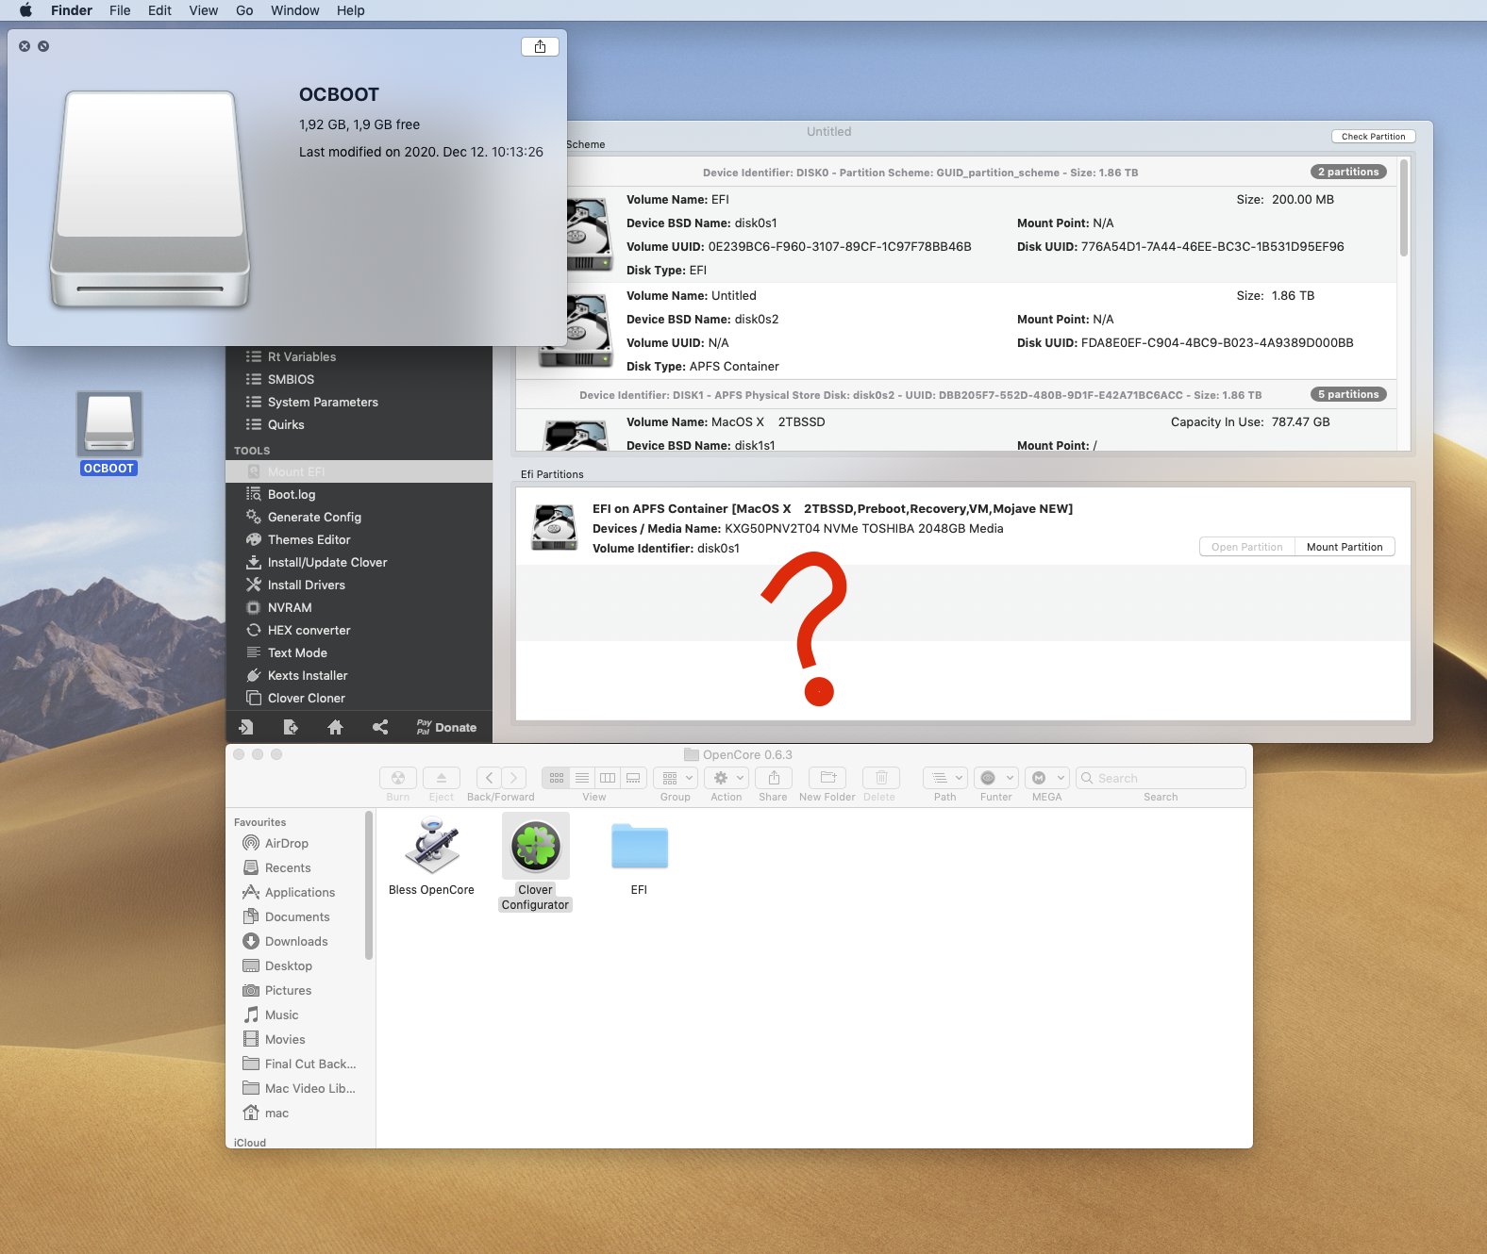Open the SMBIOS section

click(359, 379)
